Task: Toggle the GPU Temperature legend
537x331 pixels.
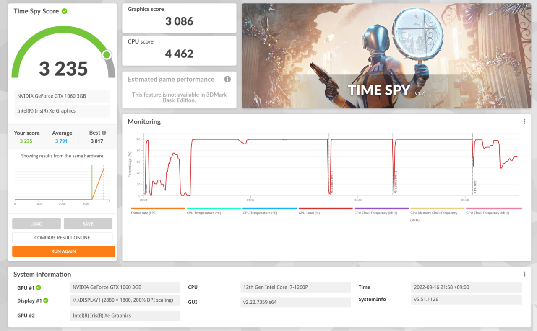Action: [x=269, y=211]
